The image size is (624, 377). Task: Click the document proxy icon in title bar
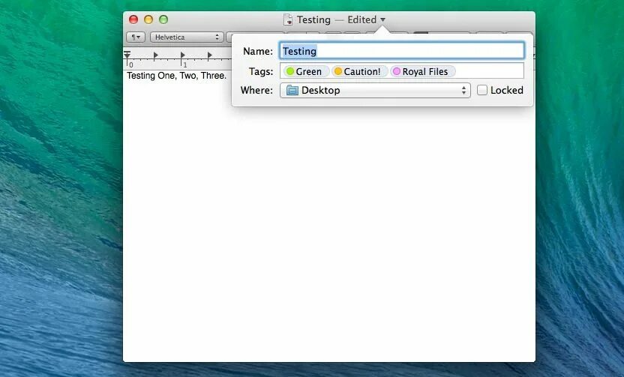coord(288,19)
